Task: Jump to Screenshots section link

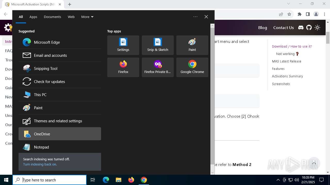Action: coord(281,84)
